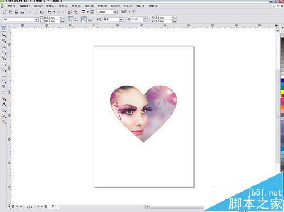The image size is (284, 212).
Task: Click the Export icon
Action: 76,12
